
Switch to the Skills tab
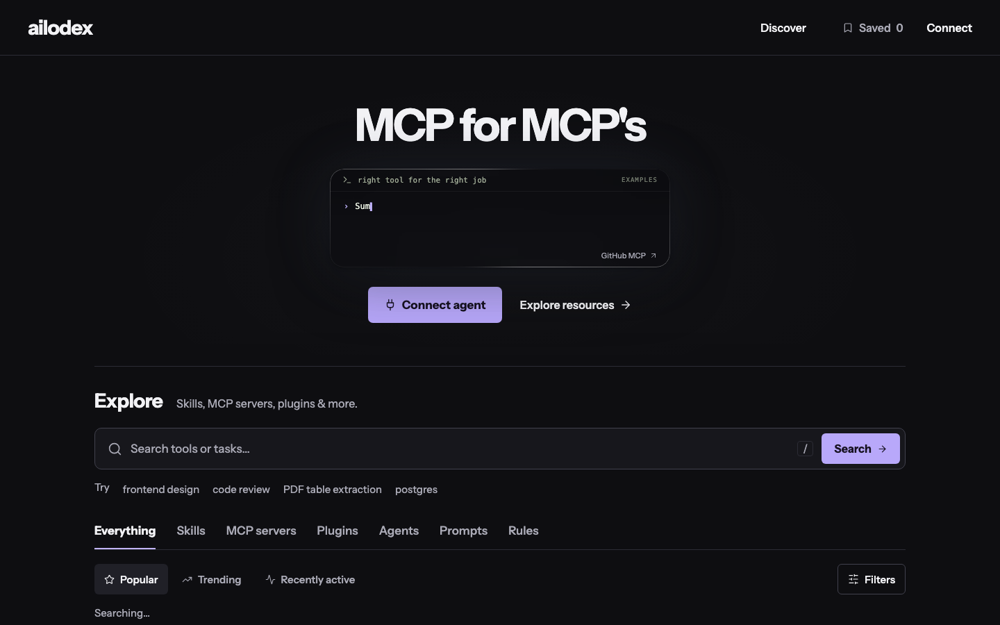(x=191, y=531)
